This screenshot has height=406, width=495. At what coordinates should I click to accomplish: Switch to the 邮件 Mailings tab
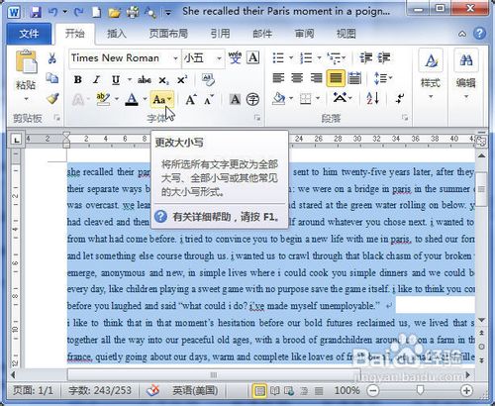click(262, 34)
